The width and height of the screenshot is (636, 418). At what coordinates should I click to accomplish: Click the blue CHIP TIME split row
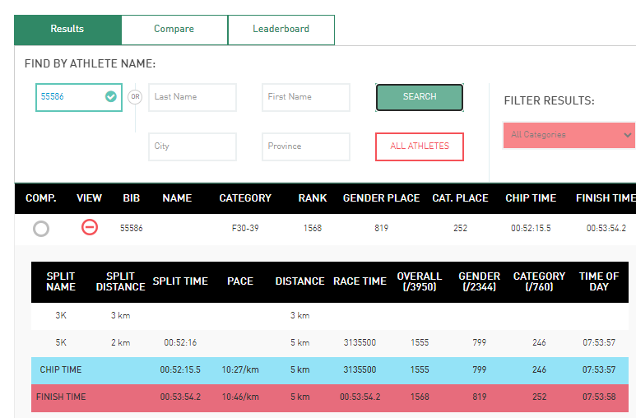tap(329, 370)
